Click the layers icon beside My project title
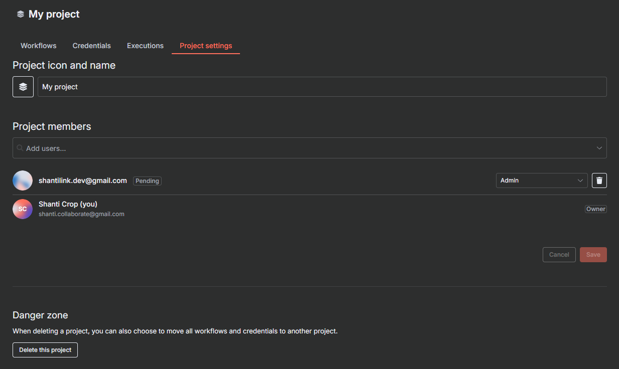619x369 pixels. (x=21, y=15)
